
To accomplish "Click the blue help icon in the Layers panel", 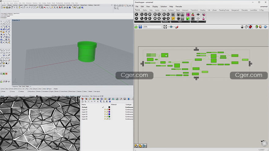I will (110, 102).
